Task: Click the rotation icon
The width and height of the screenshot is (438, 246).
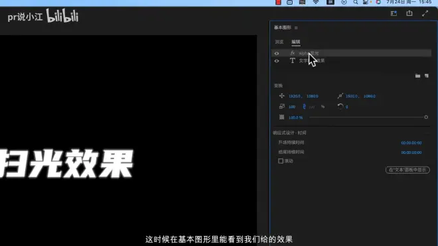Action: [x=340, y=106]
